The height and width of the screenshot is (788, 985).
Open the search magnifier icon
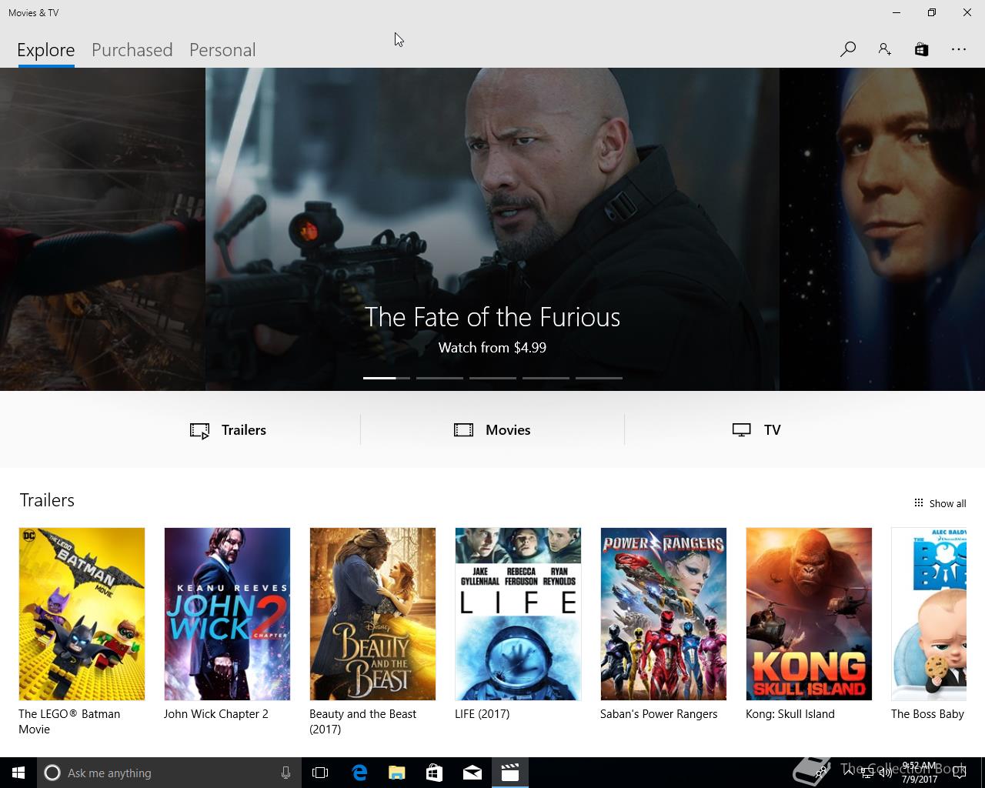click(x=848, y=49)
